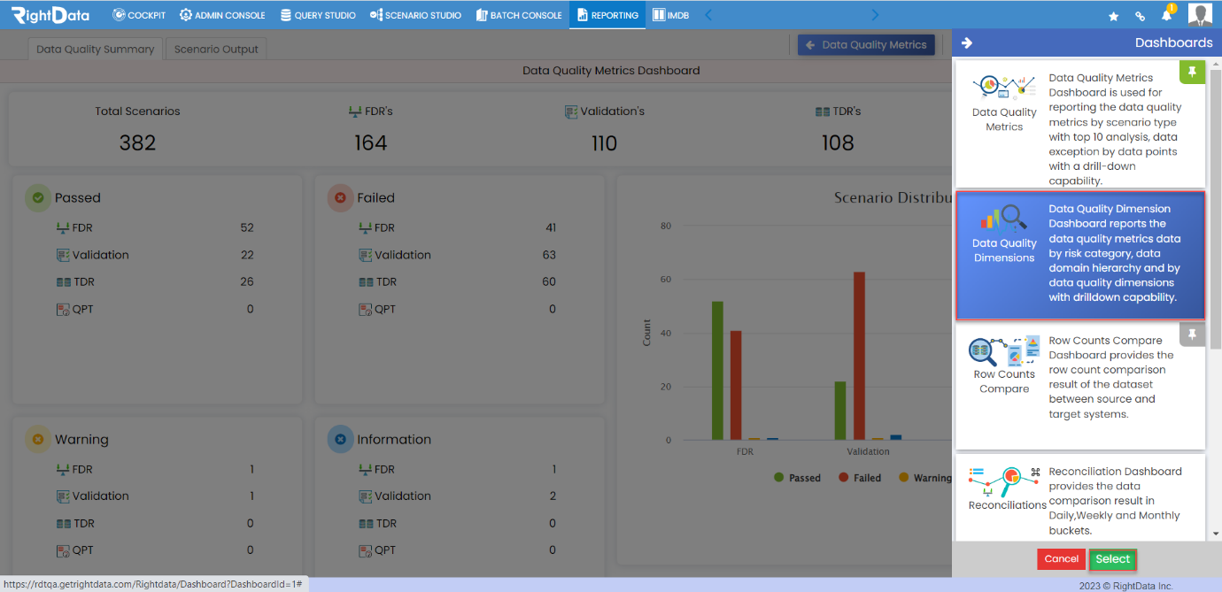Viewport: 1222px width, 592px height.
Task: Select the Data Quality Dimensions card
Action: 1080,256
